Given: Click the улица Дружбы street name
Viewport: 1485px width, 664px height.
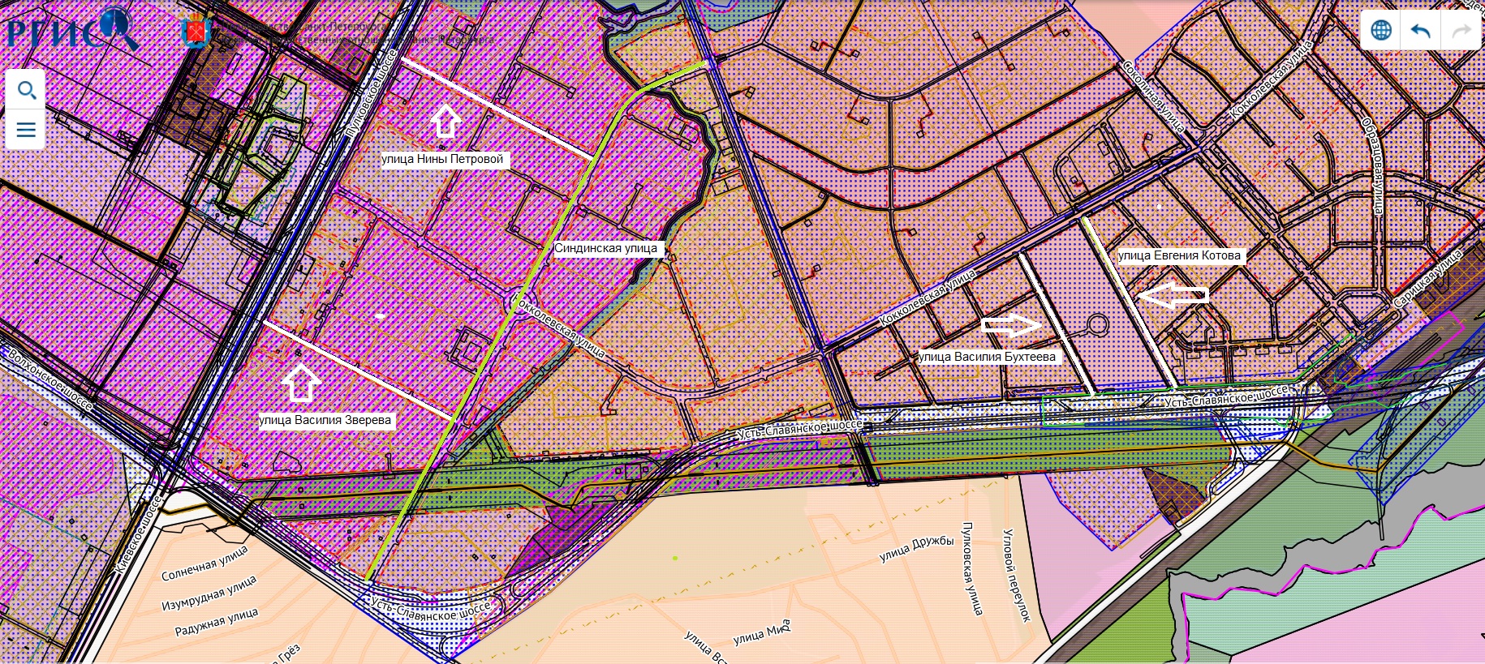Looking at the screenshot, I should [x=916, y=549].
